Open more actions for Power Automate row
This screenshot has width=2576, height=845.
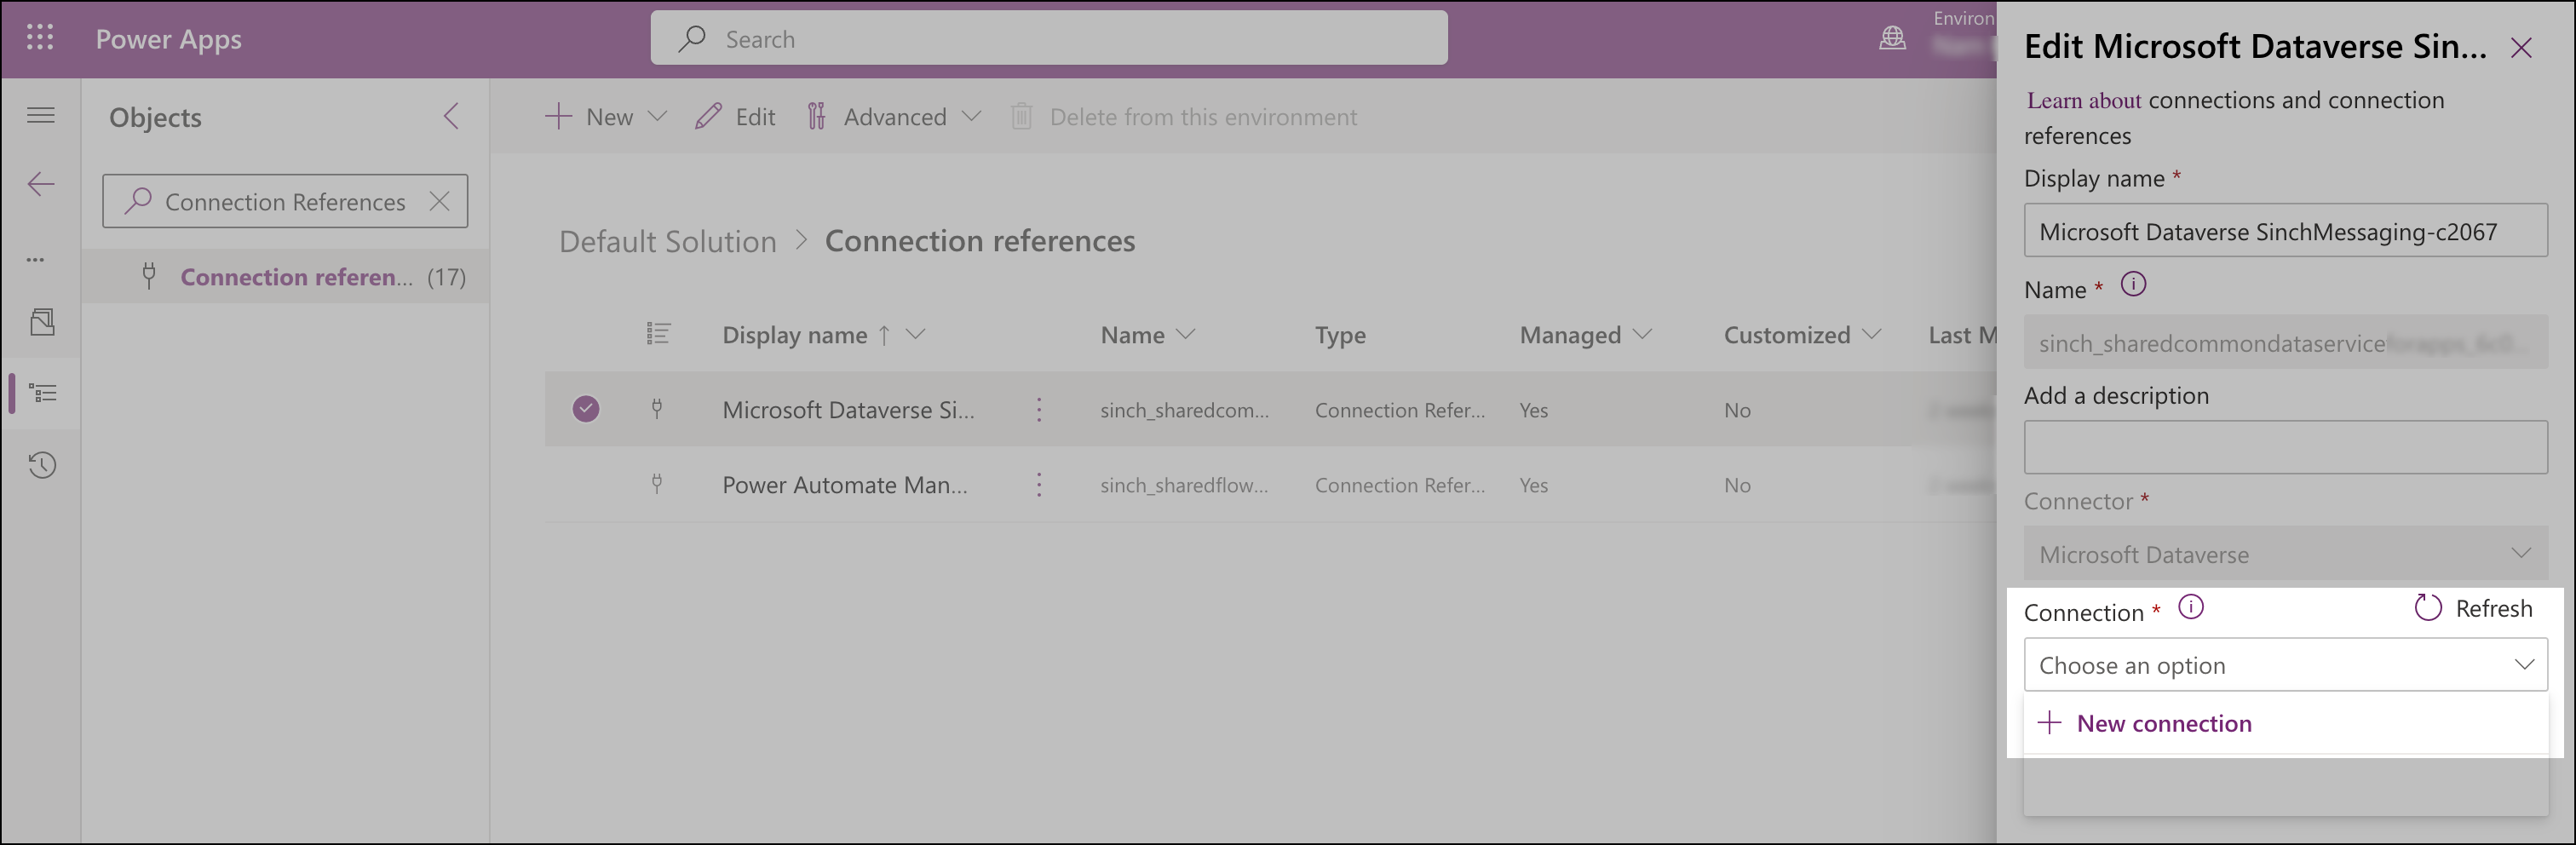coord(1039,485)
